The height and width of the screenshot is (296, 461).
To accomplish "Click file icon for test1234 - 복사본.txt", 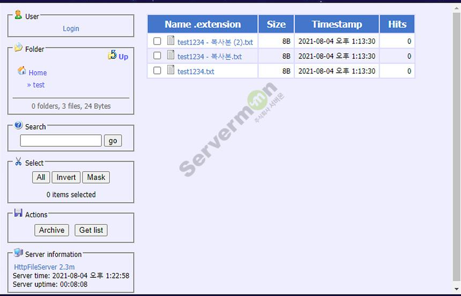I will coord(171,55).
